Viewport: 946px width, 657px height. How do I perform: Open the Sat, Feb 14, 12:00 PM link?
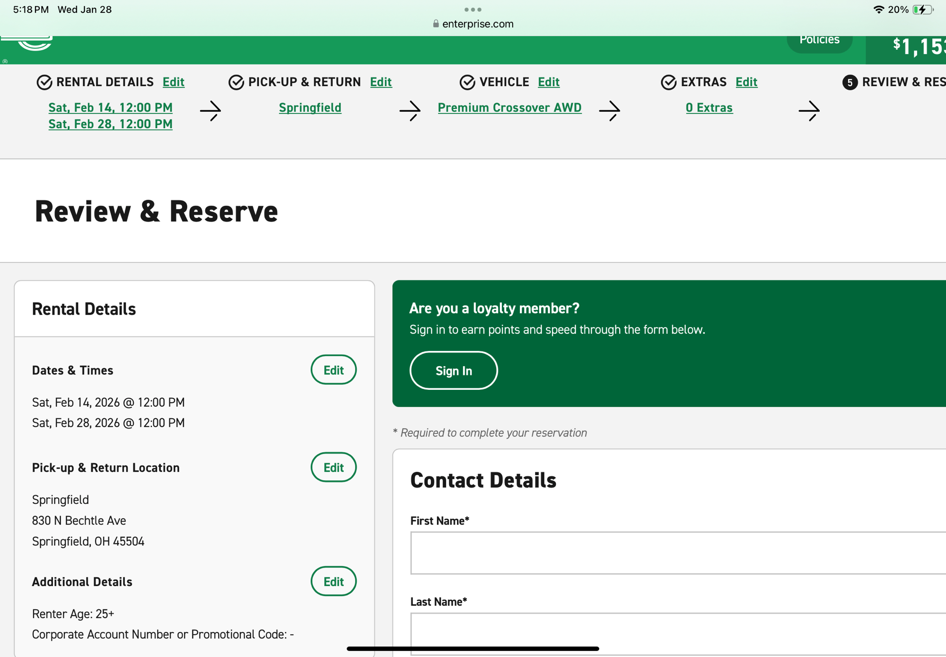pos(110,107)
